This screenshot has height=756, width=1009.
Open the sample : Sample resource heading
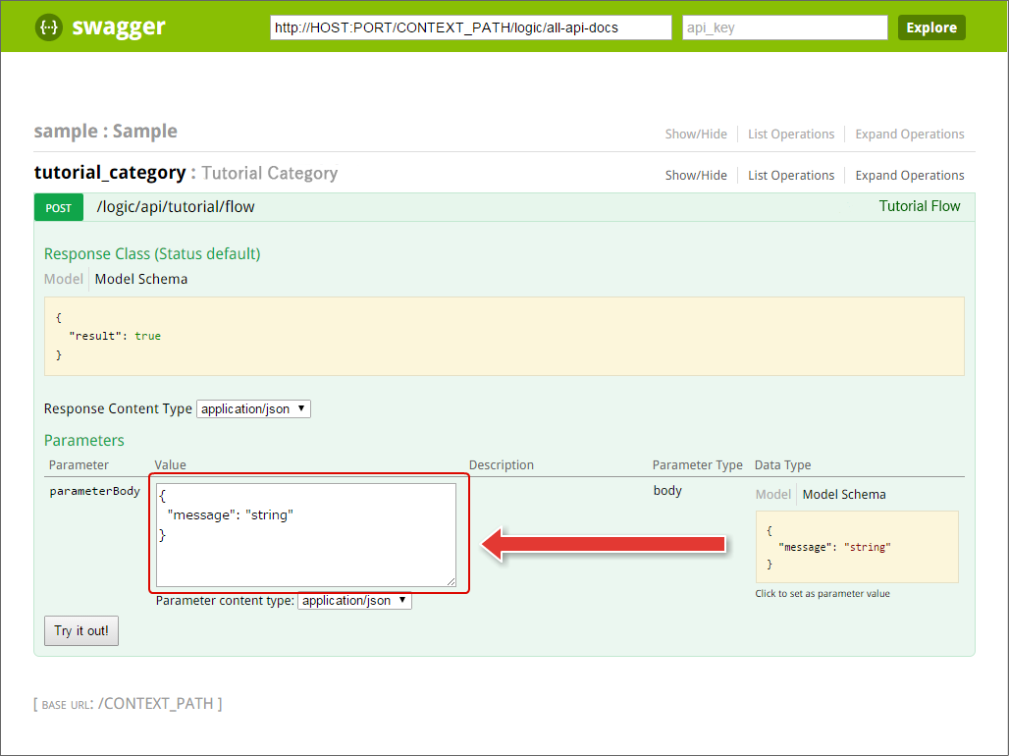tap(106, 132)
